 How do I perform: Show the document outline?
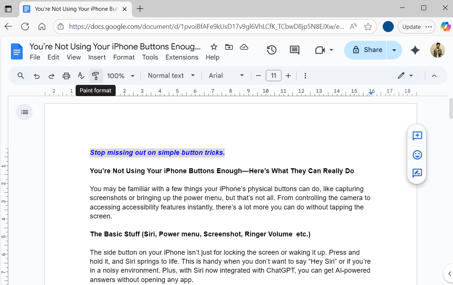(24, 112)
